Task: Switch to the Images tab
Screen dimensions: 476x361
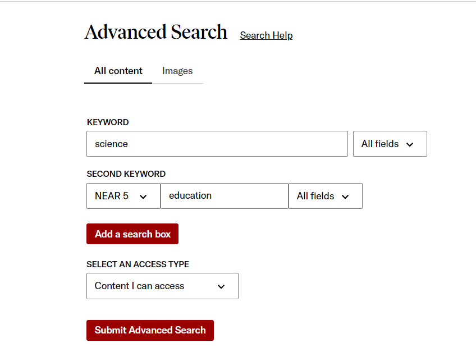Action: (177, 71)
